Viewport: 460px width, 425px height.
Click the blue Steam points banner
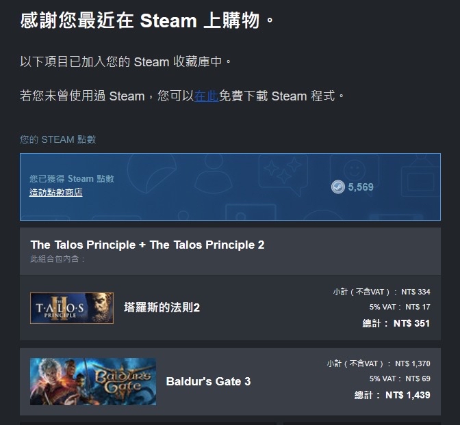point(230,187)
